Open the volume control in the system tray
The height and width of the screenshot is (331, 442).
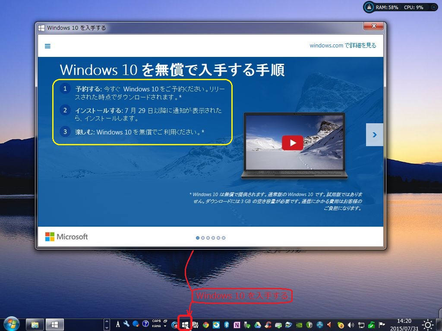(x=350, y=324)
